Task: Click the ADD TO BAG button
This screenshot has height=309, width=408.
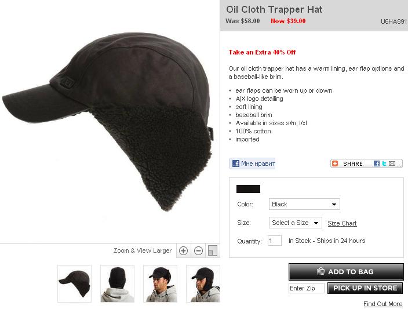Action: (346, 272)
